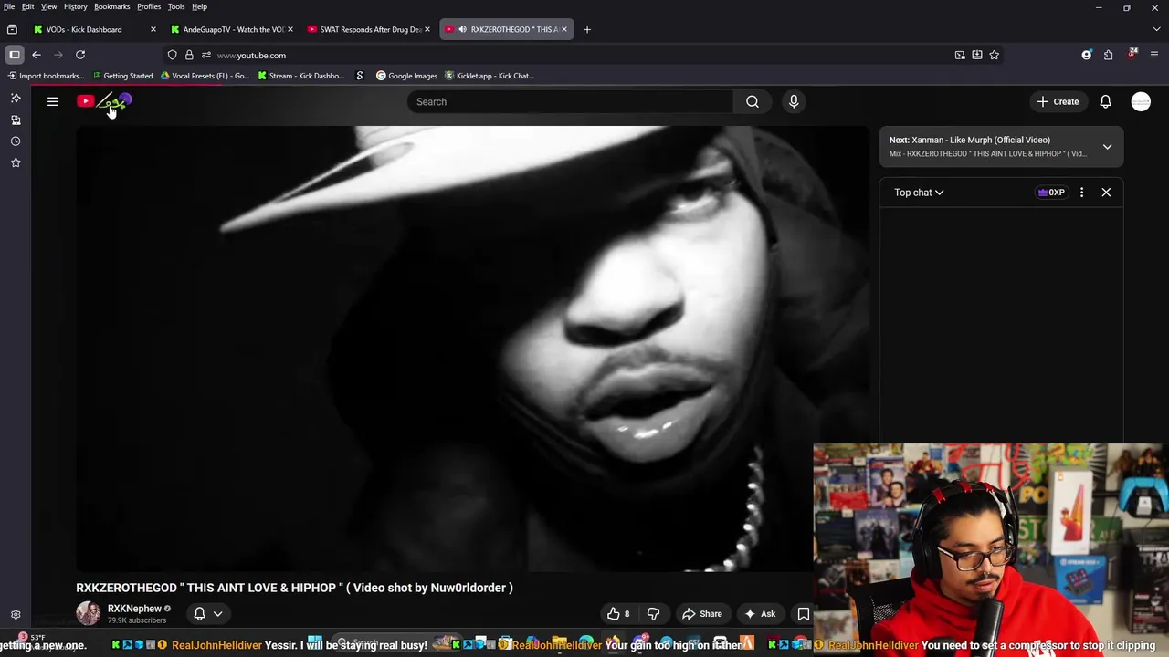Open tracking protection shield icon

click(x=172, y=55)
